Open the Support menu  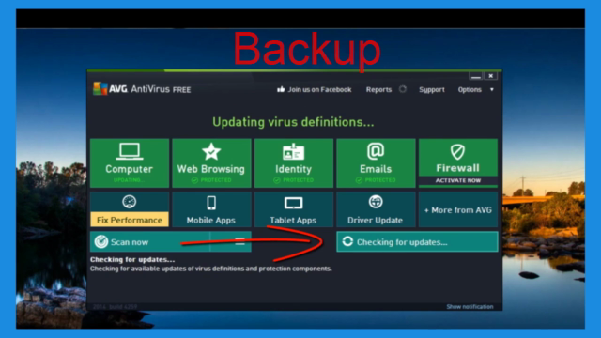click(432, 90)
